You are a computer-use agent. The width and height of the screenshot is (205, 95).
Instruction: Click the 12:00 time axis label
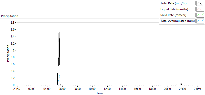tap(107, 89)
